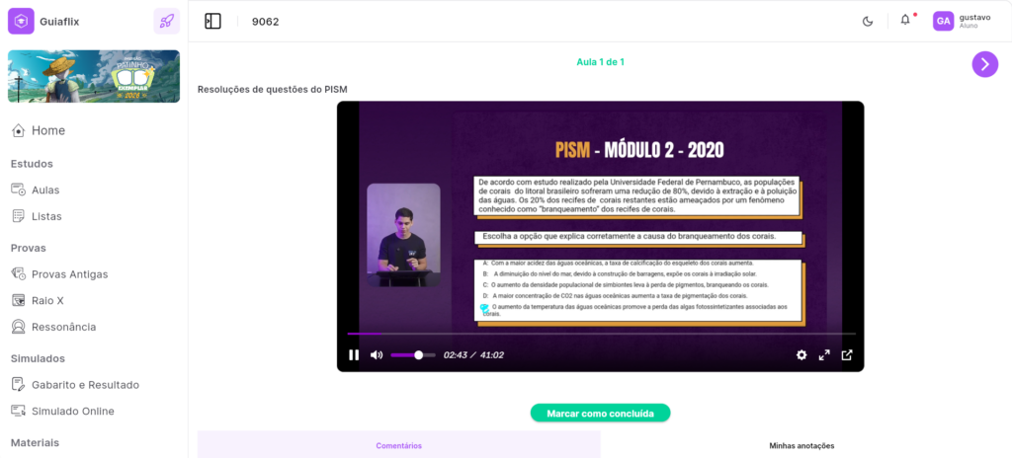
Task: Open Home from sidebar
Action: tap(47, 130)
